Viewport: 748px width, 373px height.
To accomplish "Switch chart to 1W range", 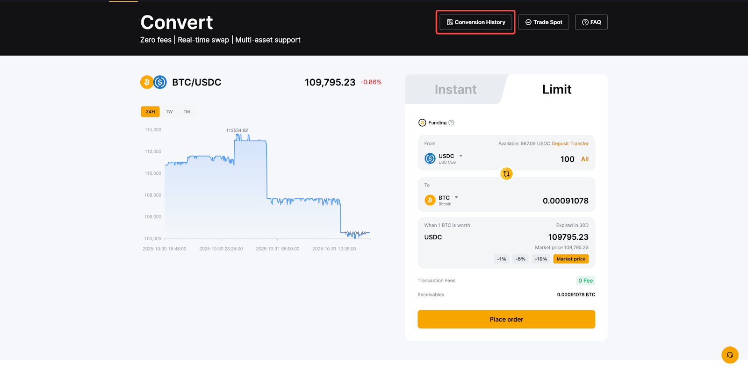I will click(169, 112).
